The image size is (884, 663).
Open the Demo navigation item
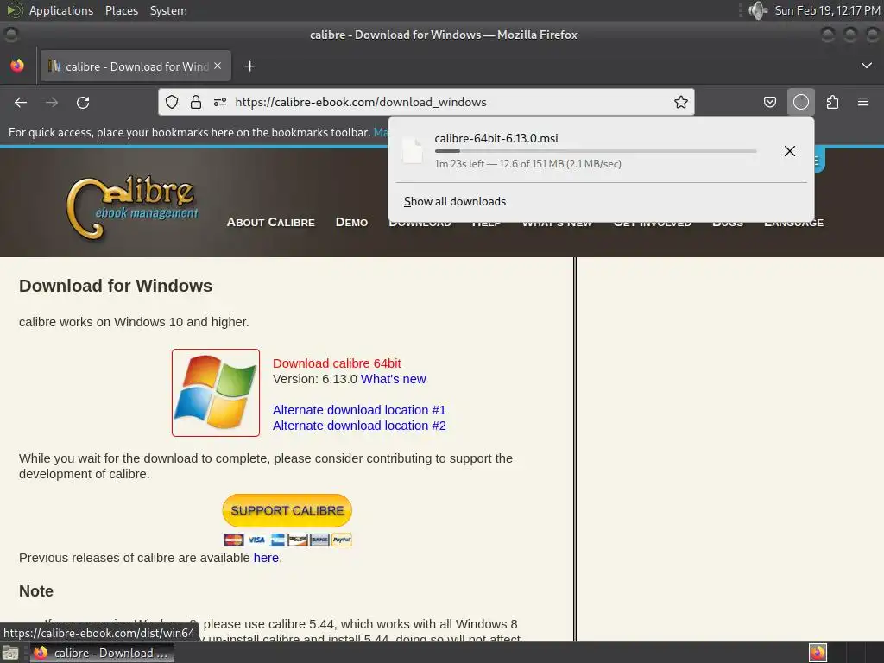(x=352, y=222)
